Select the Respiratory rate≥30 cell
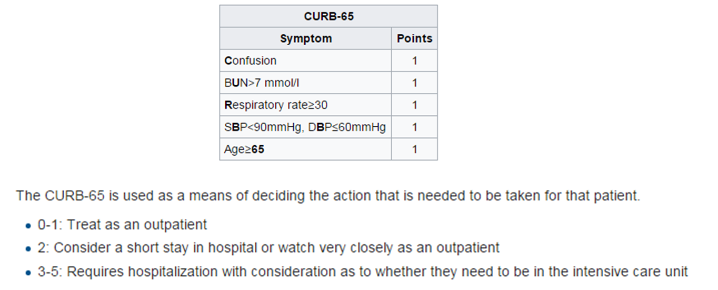 tap(276, 105)
